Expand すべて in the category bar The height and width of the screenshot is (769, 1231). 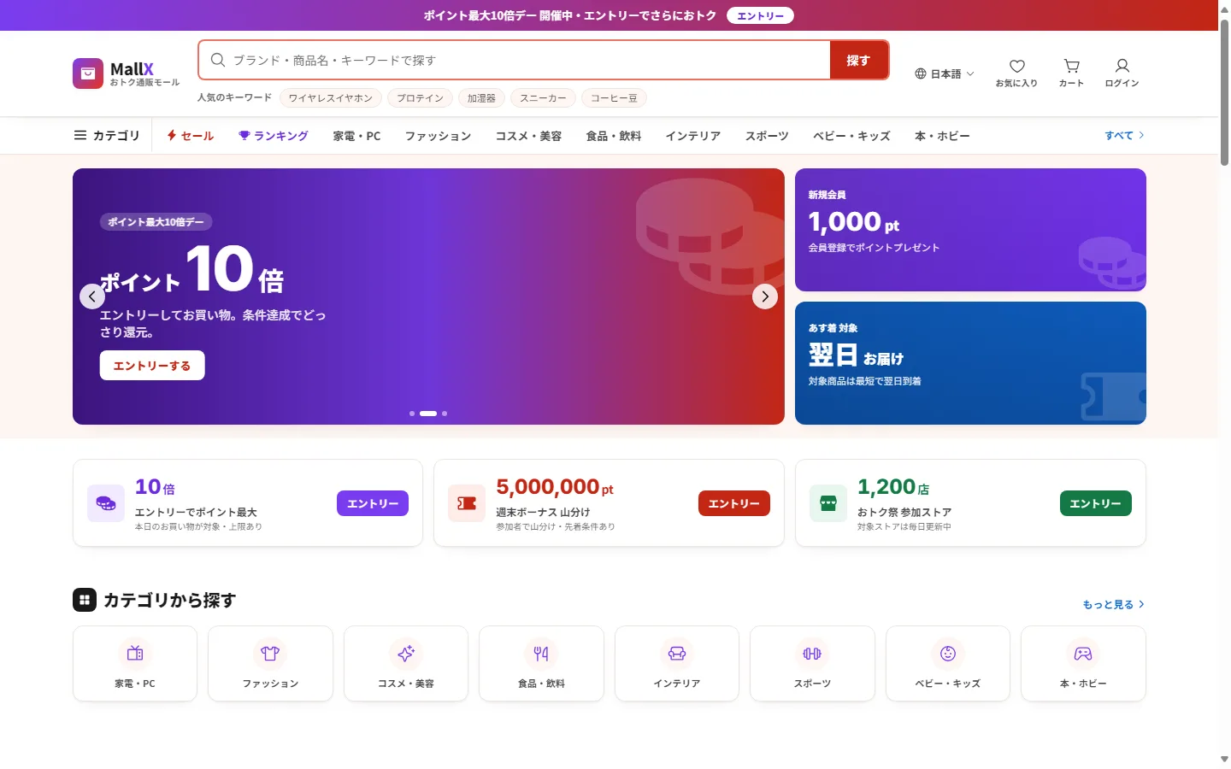pyautogui.click(x=1124, y=136)
